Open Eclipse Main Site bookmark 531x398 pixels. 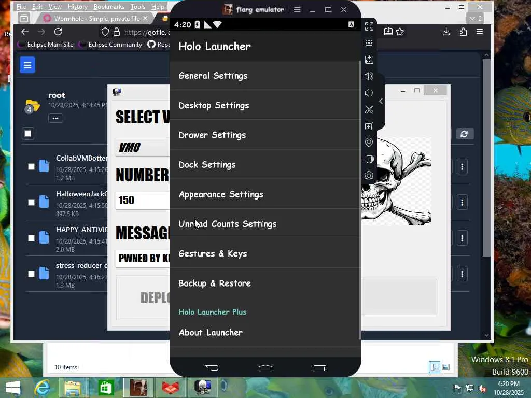(46, 45)
